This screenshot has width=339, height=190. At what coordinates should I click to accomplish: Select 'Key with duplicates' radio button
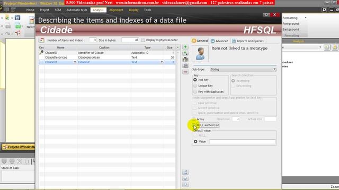point(195,92)
